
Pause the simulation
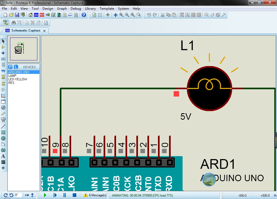pyautogui.click(x=65, y=195)
